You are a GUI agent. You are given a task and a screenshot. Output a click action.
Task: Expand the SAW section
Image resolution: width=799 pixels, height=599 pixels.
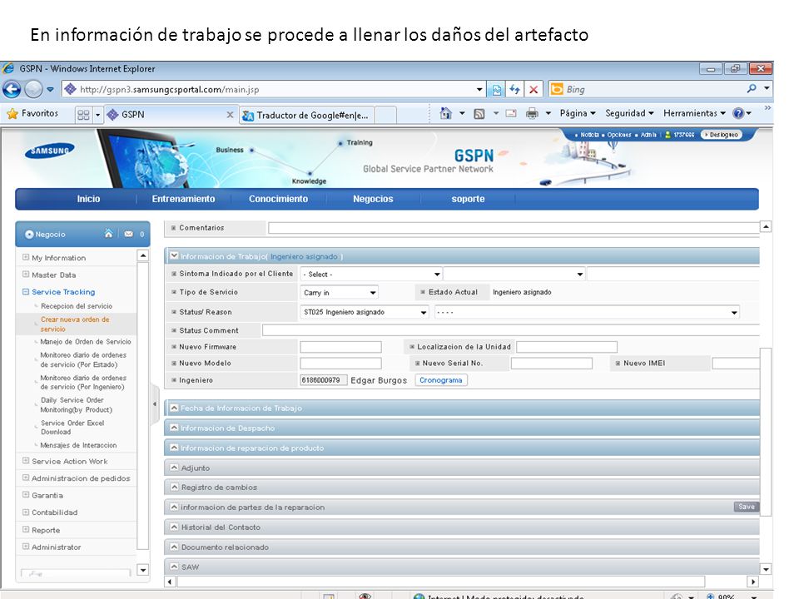point(174,567)
